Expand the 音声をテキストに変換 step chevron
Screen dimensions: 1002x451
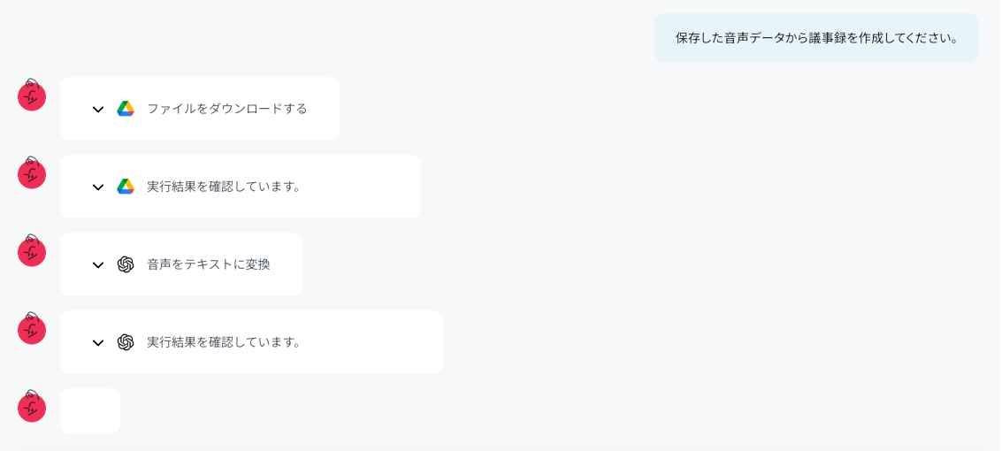(x=98, y=265)
